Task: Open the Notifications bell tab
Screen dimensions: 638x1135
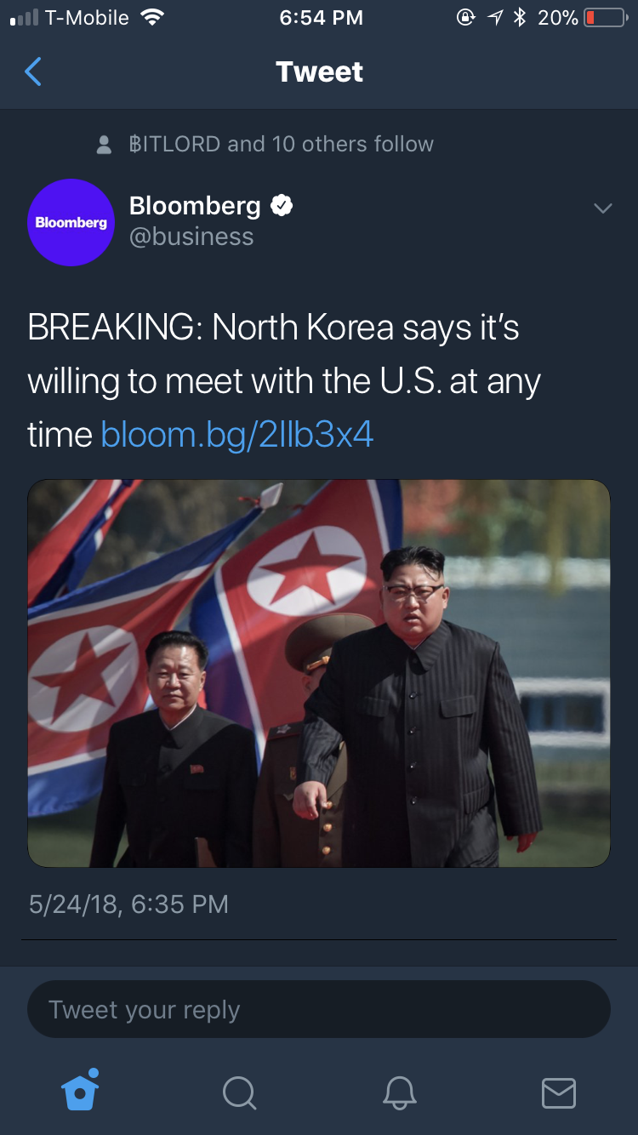Action: [399, 1092]
